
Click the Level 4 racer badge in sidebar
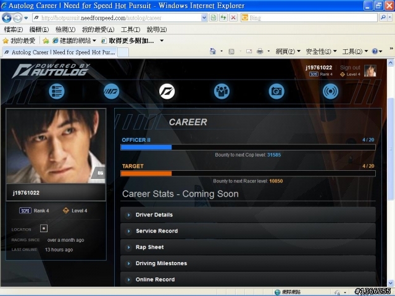pos(75,211)
